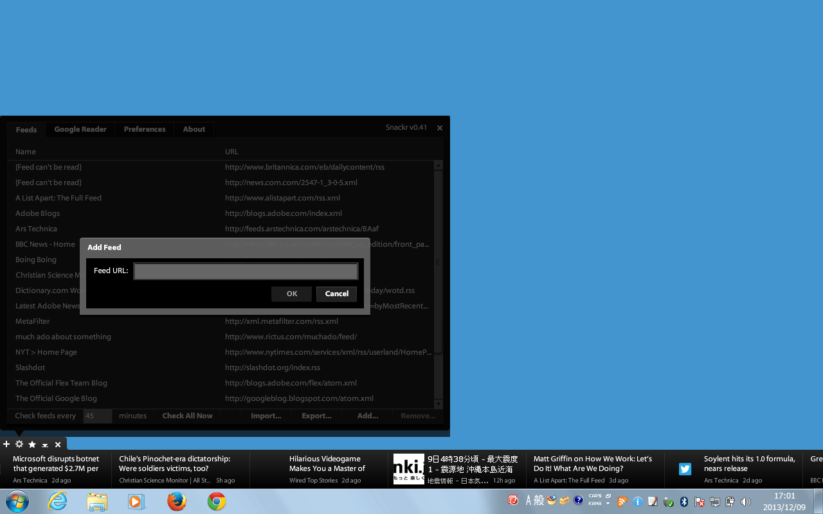This screenshot has width=823, height=514.
Task: Click Safely Remove Hardware tray icon
Action: (x=669, y=502)
